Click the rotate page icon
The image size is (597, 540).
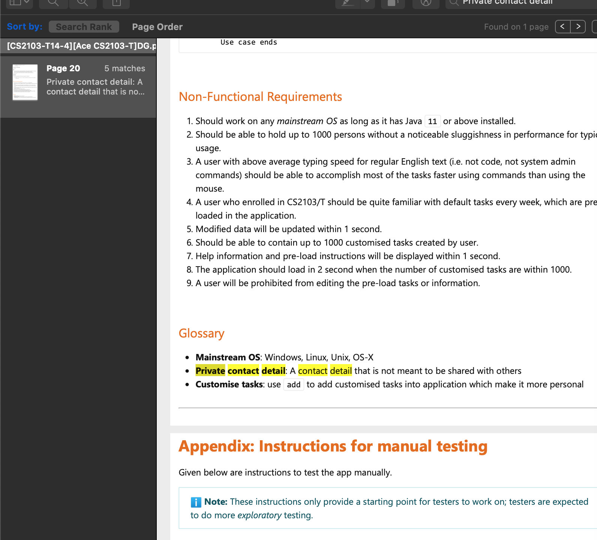tap(393, 3)
